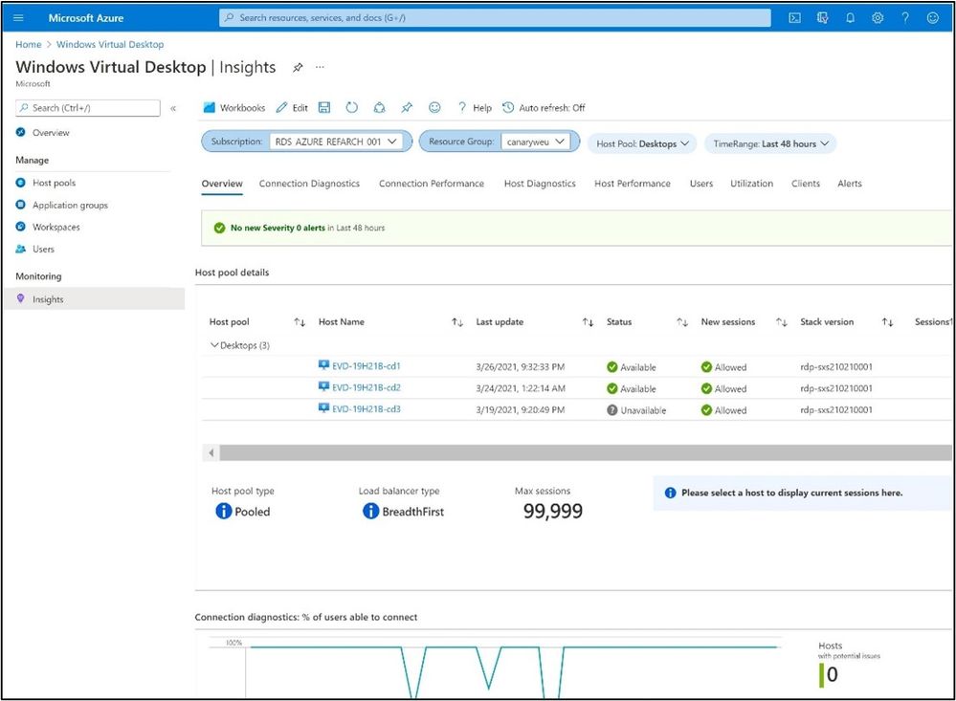Go to Host pools in sidebar
Image resolution: width=956 pixels, height=701 pixels.
(x=54, y=183)
